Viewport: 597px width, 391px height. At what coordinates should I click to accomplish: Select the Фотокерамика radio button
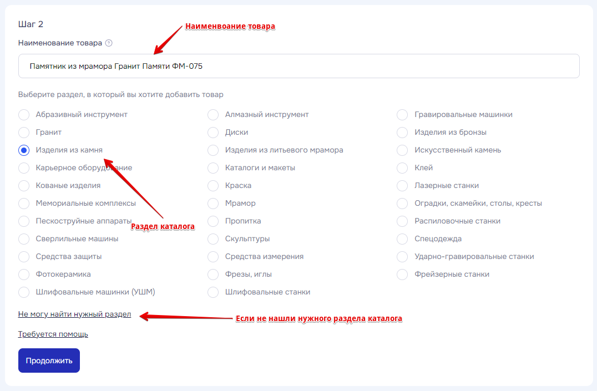coord(24,275)
